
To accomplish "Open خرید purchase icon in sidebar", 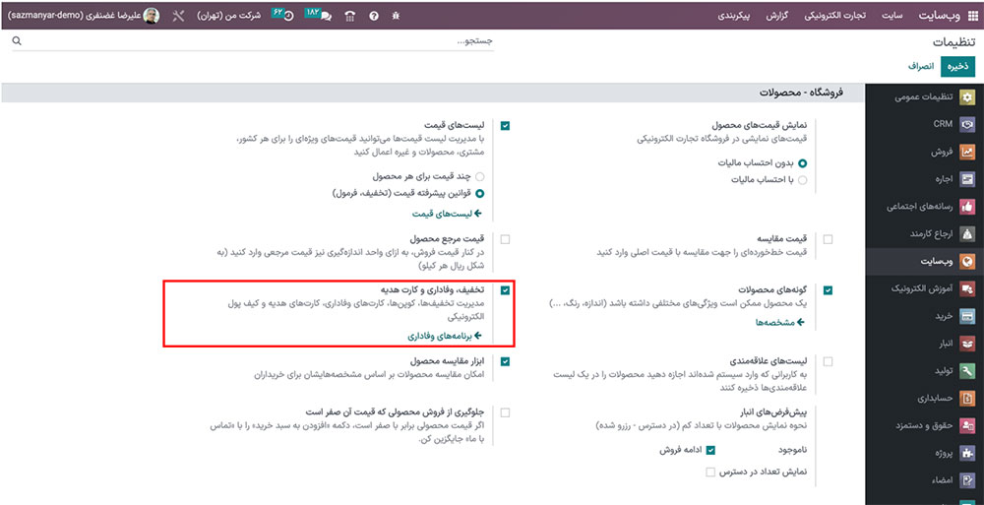I will (x=968, y=316).
